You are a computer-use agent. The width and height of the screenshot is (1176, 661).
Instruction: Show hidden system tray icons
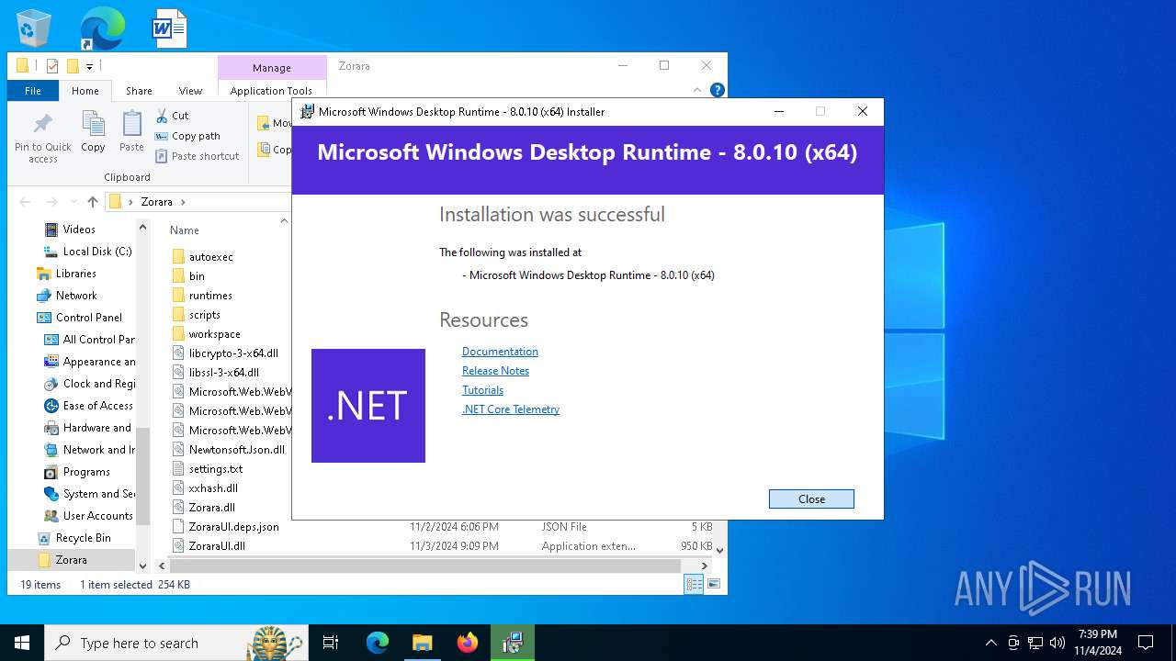coord(990,643)
